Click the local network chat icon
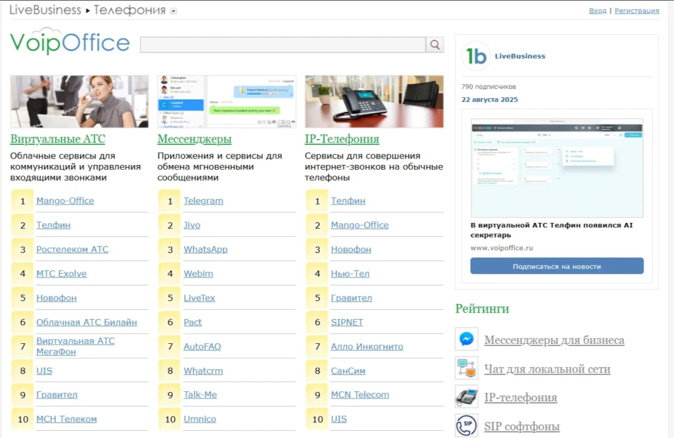 [467, 368]
